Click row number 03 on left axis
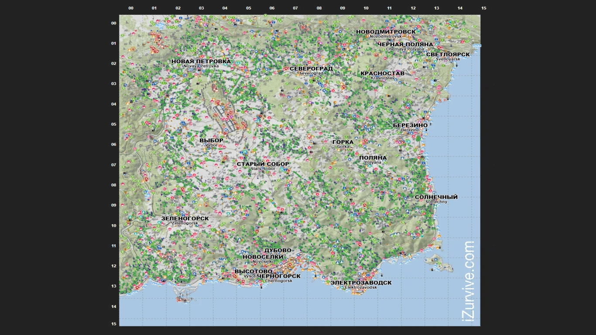Screen dimensions: 596x335 (x=113, y=84)
